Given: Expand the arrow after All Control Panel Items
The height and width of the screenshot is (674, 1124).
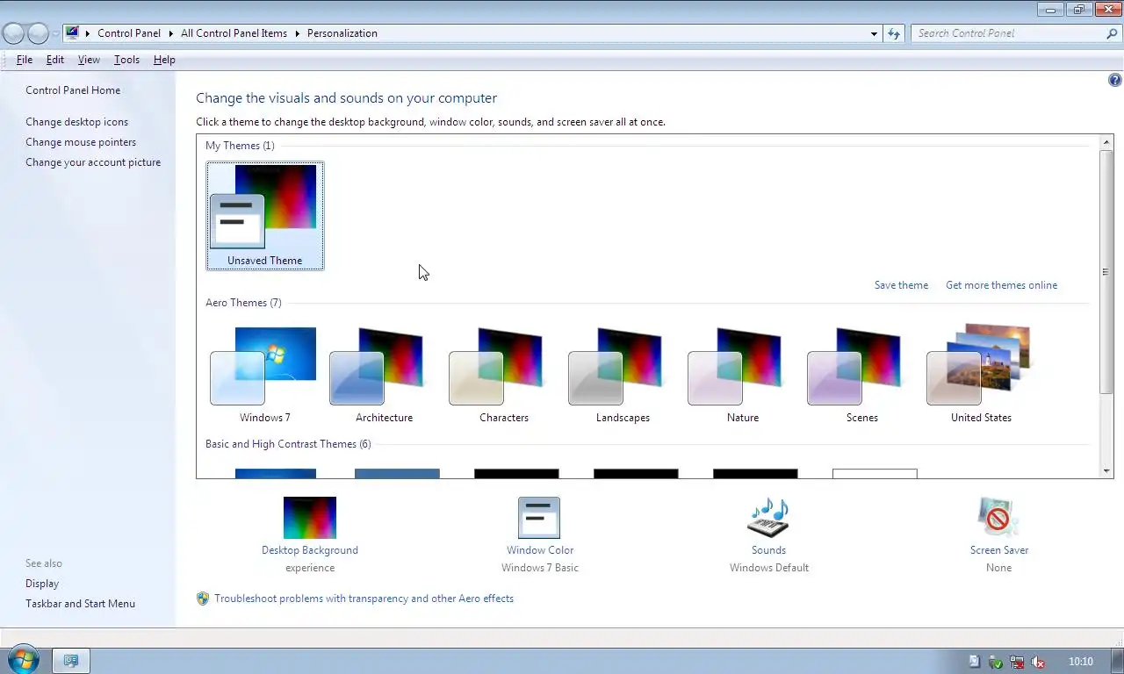Looking at the screenshot, I should click(x=297, y=33).
